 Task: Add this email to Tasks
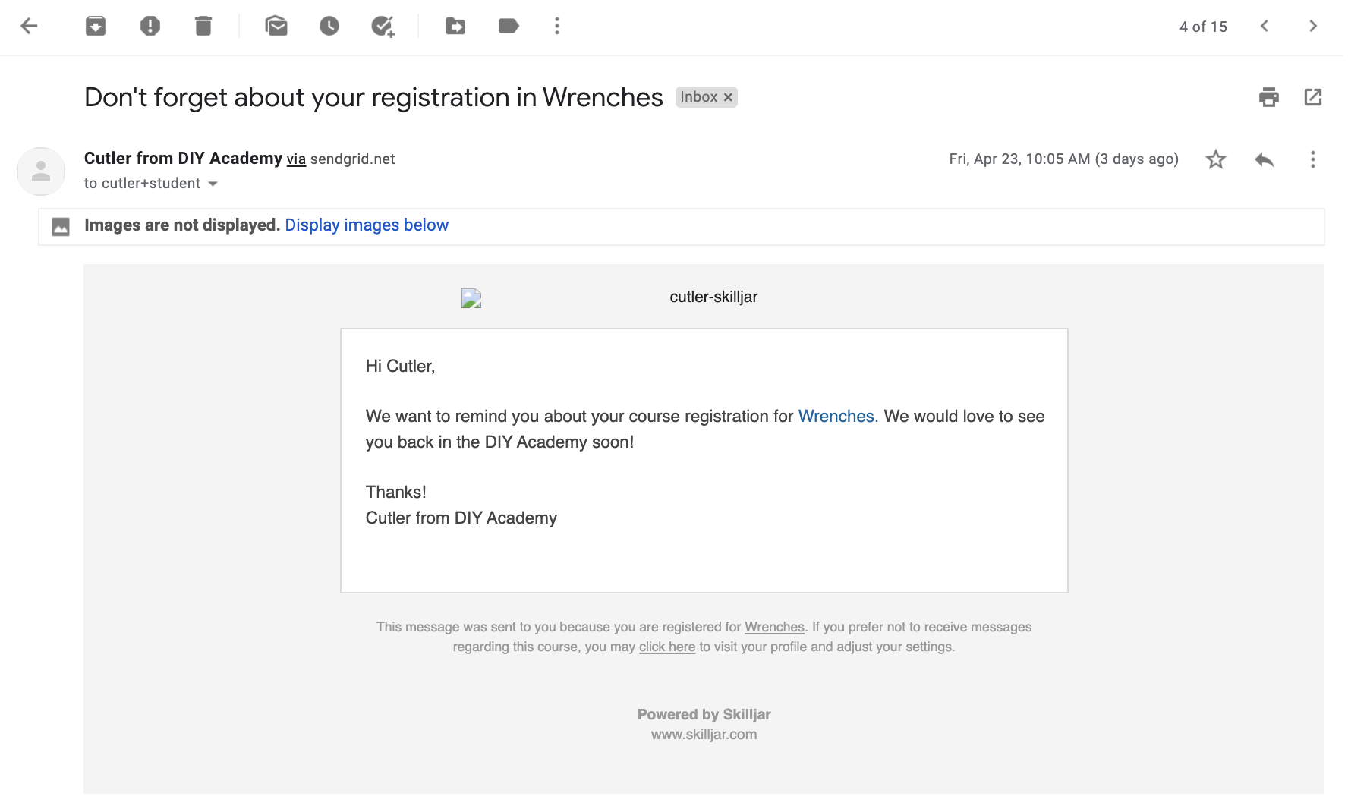pos(383,27)
